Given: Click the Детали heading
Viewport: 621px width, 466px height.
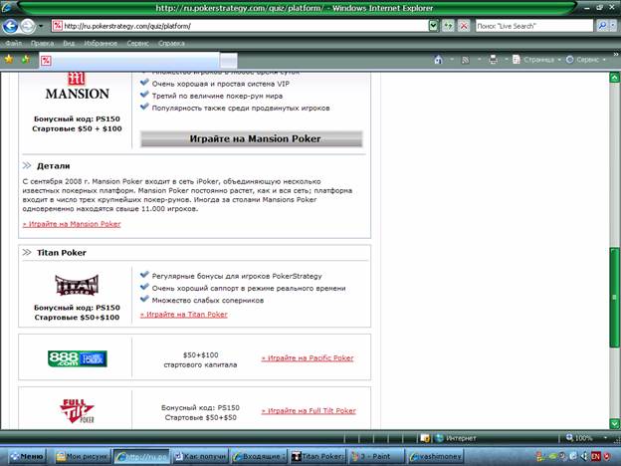Looking at the screenshot, I should [x=53, y=166].
